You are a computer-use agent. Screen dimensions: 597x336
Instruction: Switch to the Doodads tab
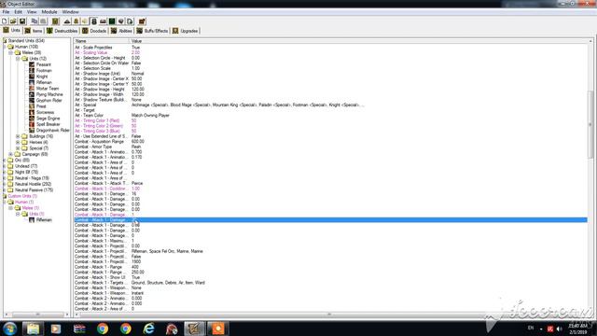(94, 31)
